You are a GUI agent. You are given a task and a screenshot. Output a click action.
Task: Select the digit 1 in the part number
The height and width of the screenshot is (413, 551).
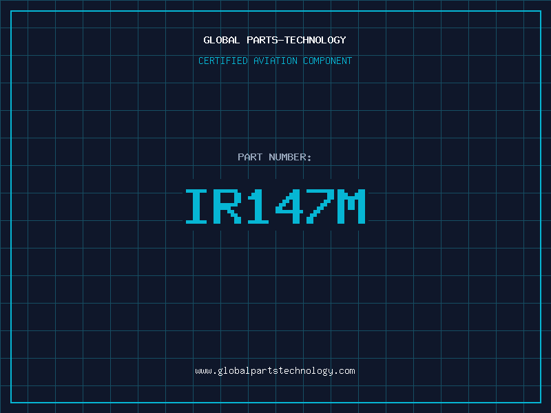(258, 206)
